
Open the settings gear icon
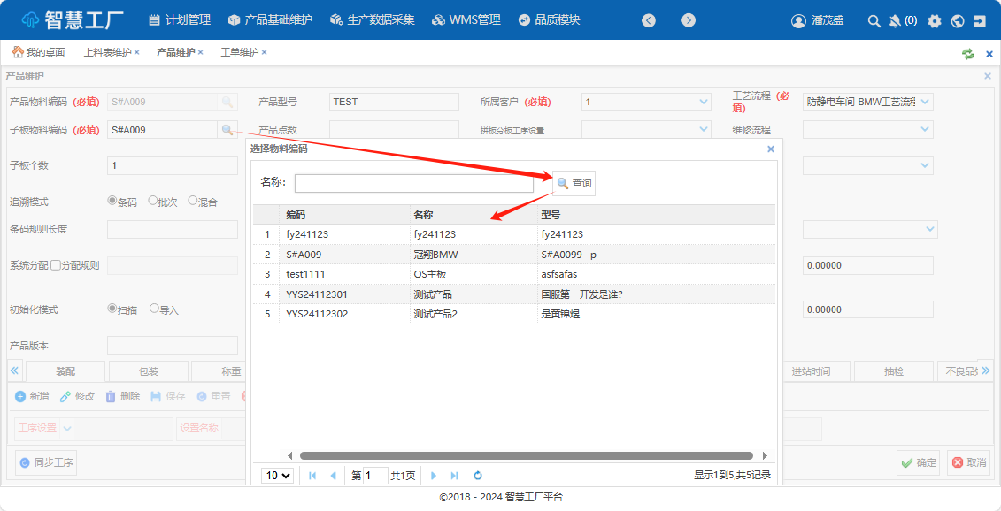coord(935,20)
